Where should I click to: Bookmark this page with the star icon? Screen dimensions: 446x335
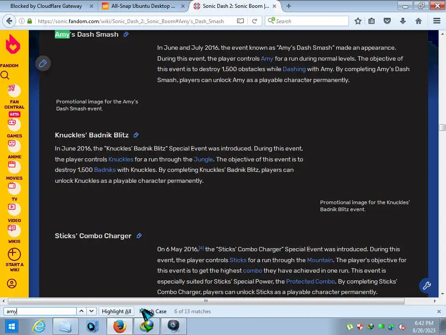[x=358, y=21]
